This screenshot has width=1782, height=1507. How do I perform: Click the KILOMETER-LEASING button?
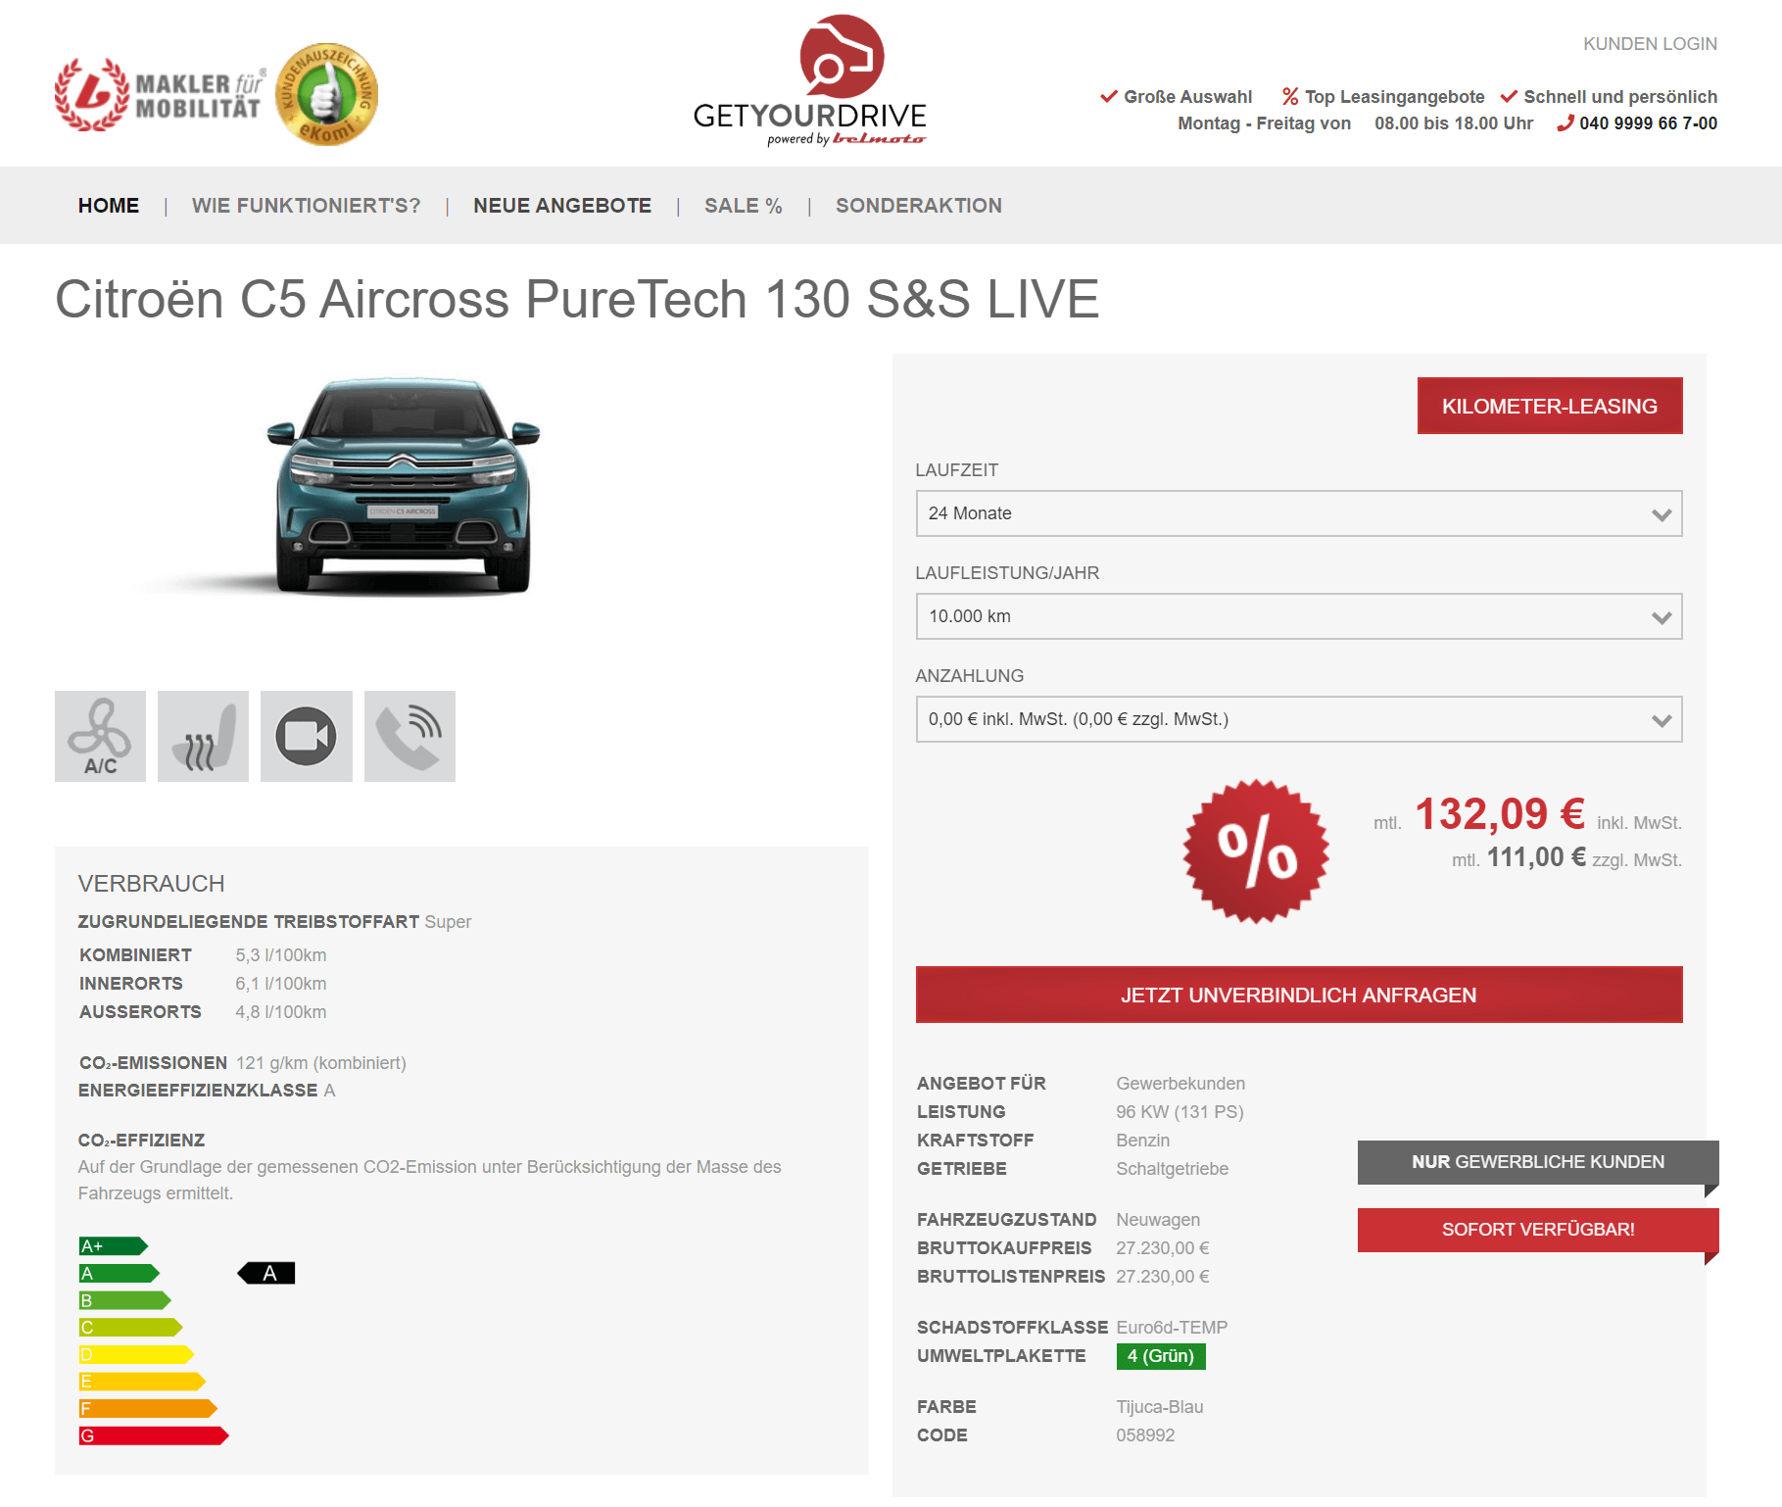pos(1550,406)
